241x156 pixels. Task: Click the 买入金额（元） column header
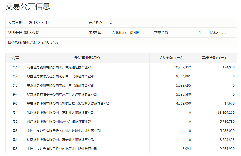click(170, 58)
